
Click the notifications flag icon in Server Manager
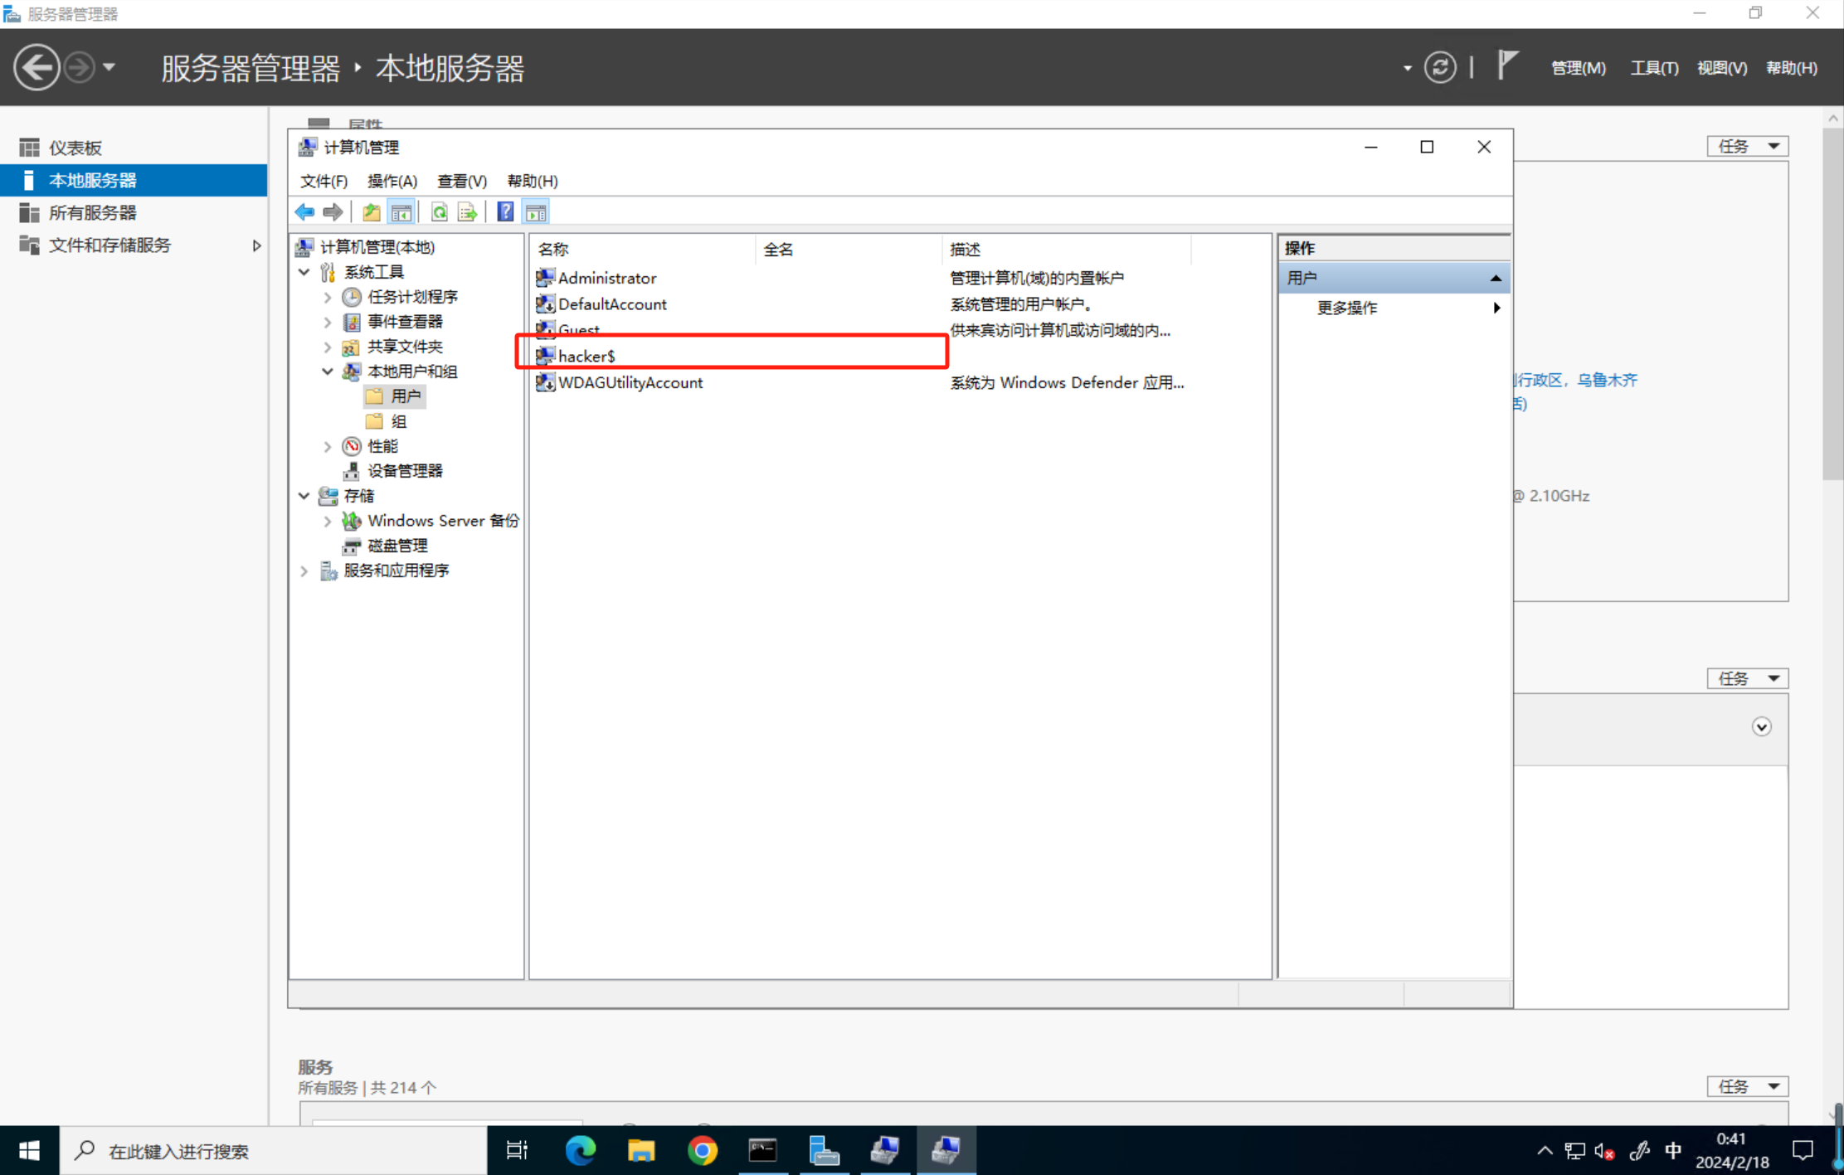pos(1507,66)
